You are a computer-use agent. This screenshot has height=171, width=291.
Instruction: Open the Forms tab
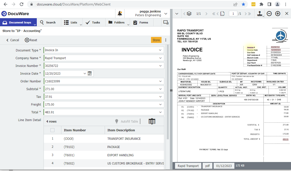click(x=141, y=22)
